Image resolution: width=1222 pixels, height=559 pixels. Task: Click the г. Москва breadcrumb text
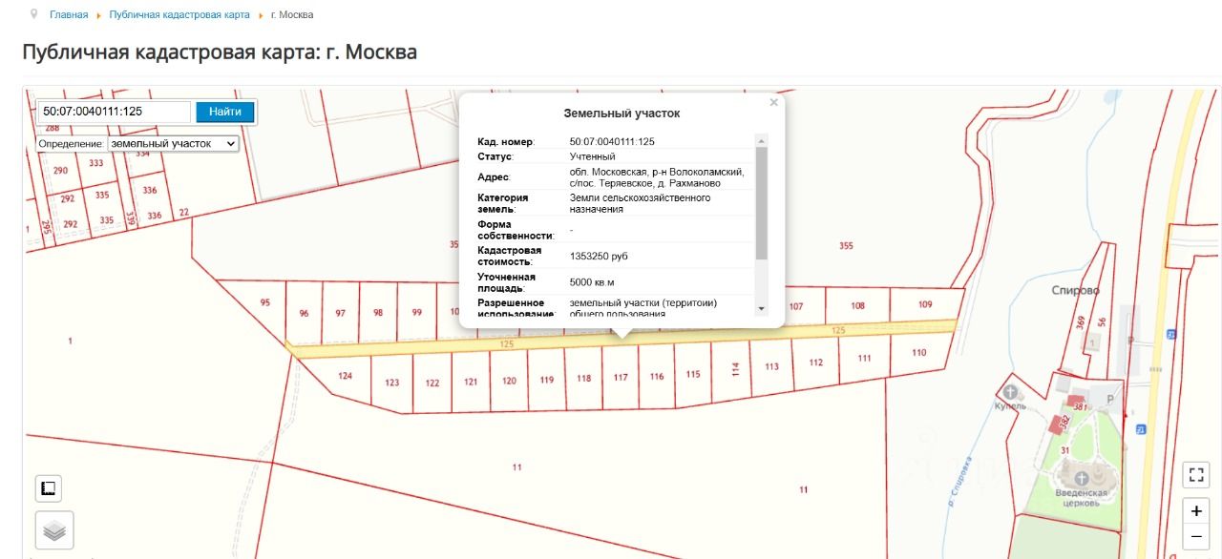[x=291, y=15]
